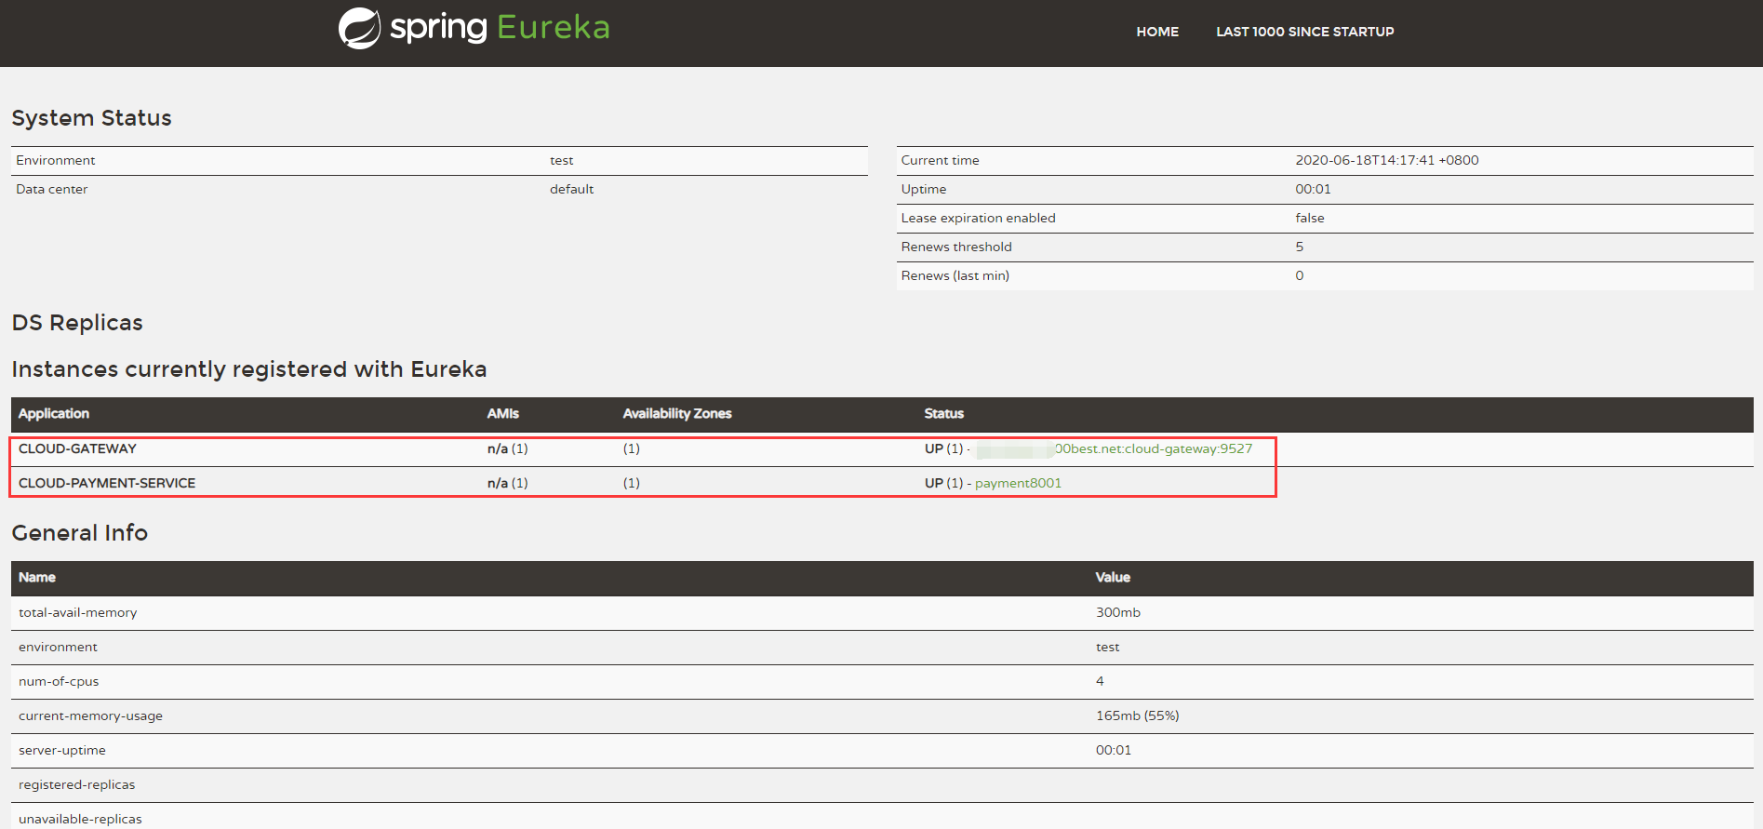Click the false value for lease expiration

(1310, 218)
